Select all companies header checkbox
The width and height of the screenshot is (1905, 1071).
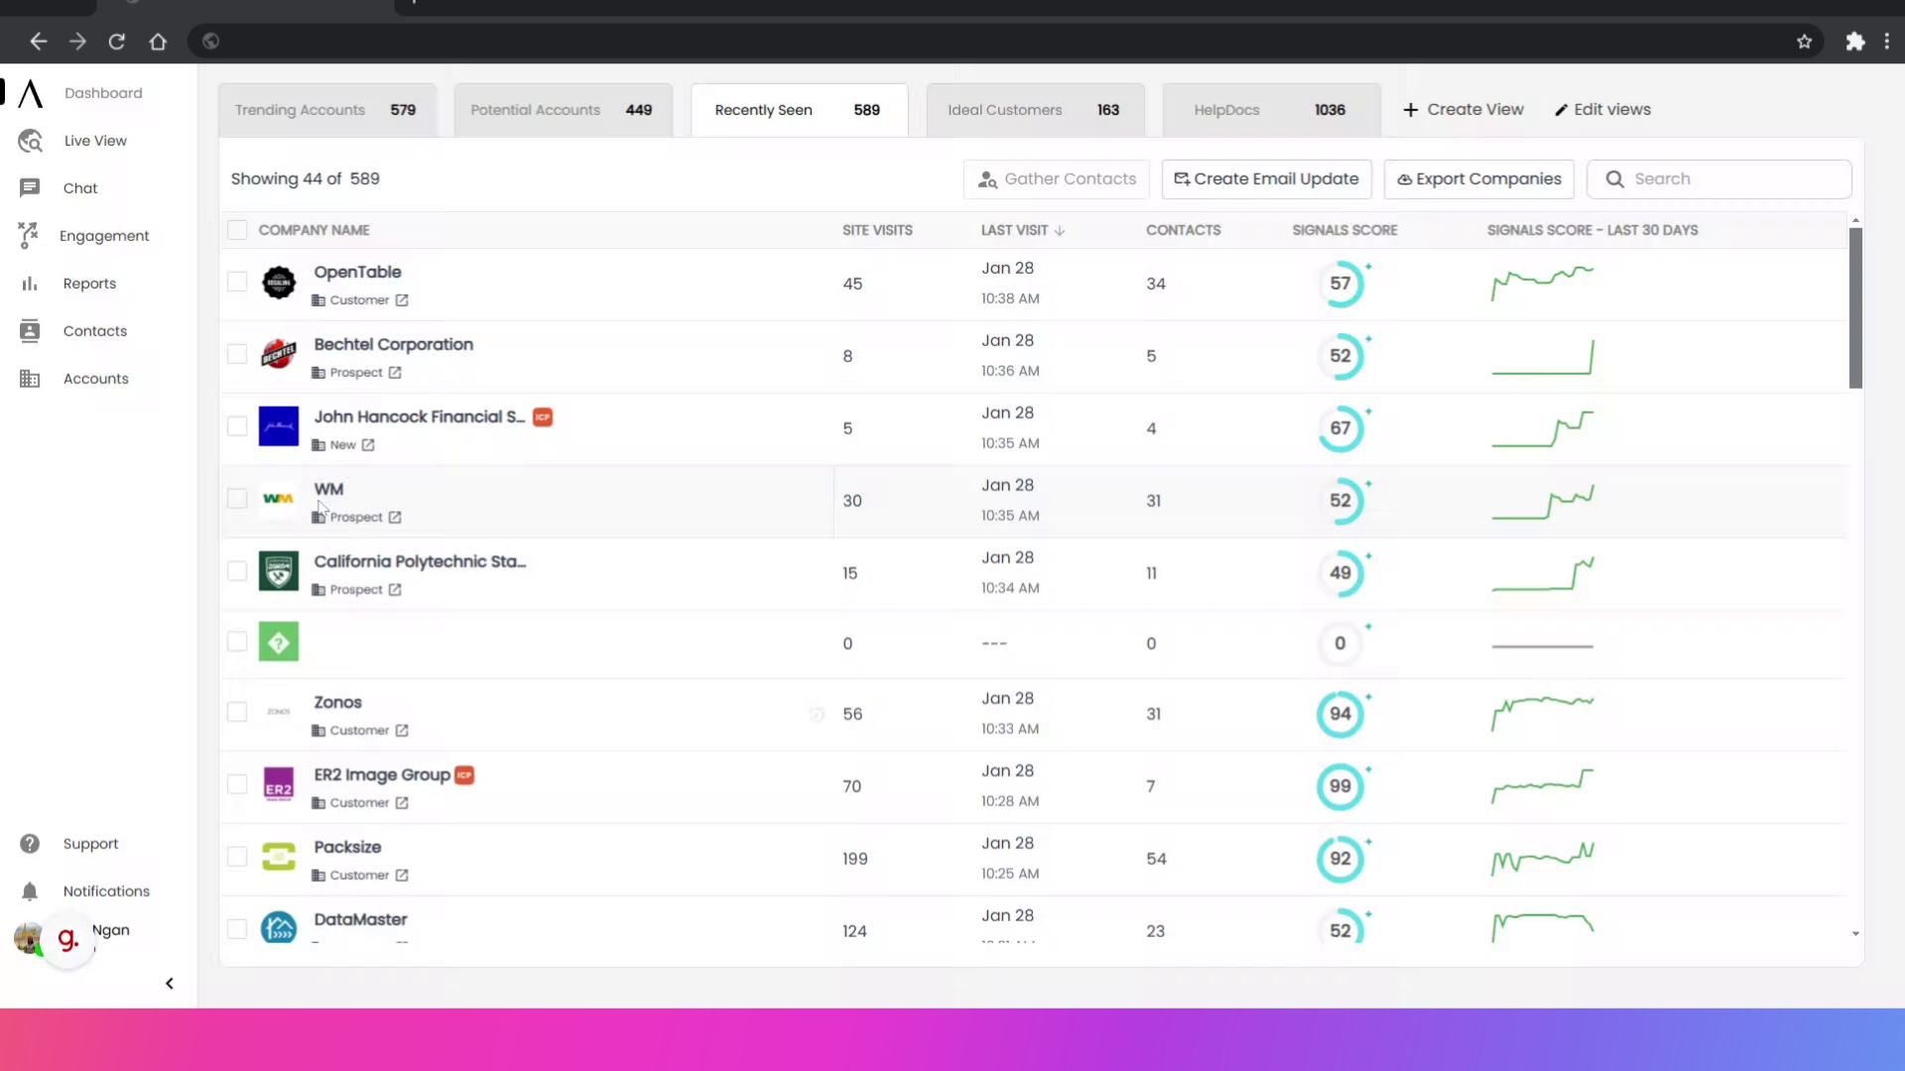(237, 230)
